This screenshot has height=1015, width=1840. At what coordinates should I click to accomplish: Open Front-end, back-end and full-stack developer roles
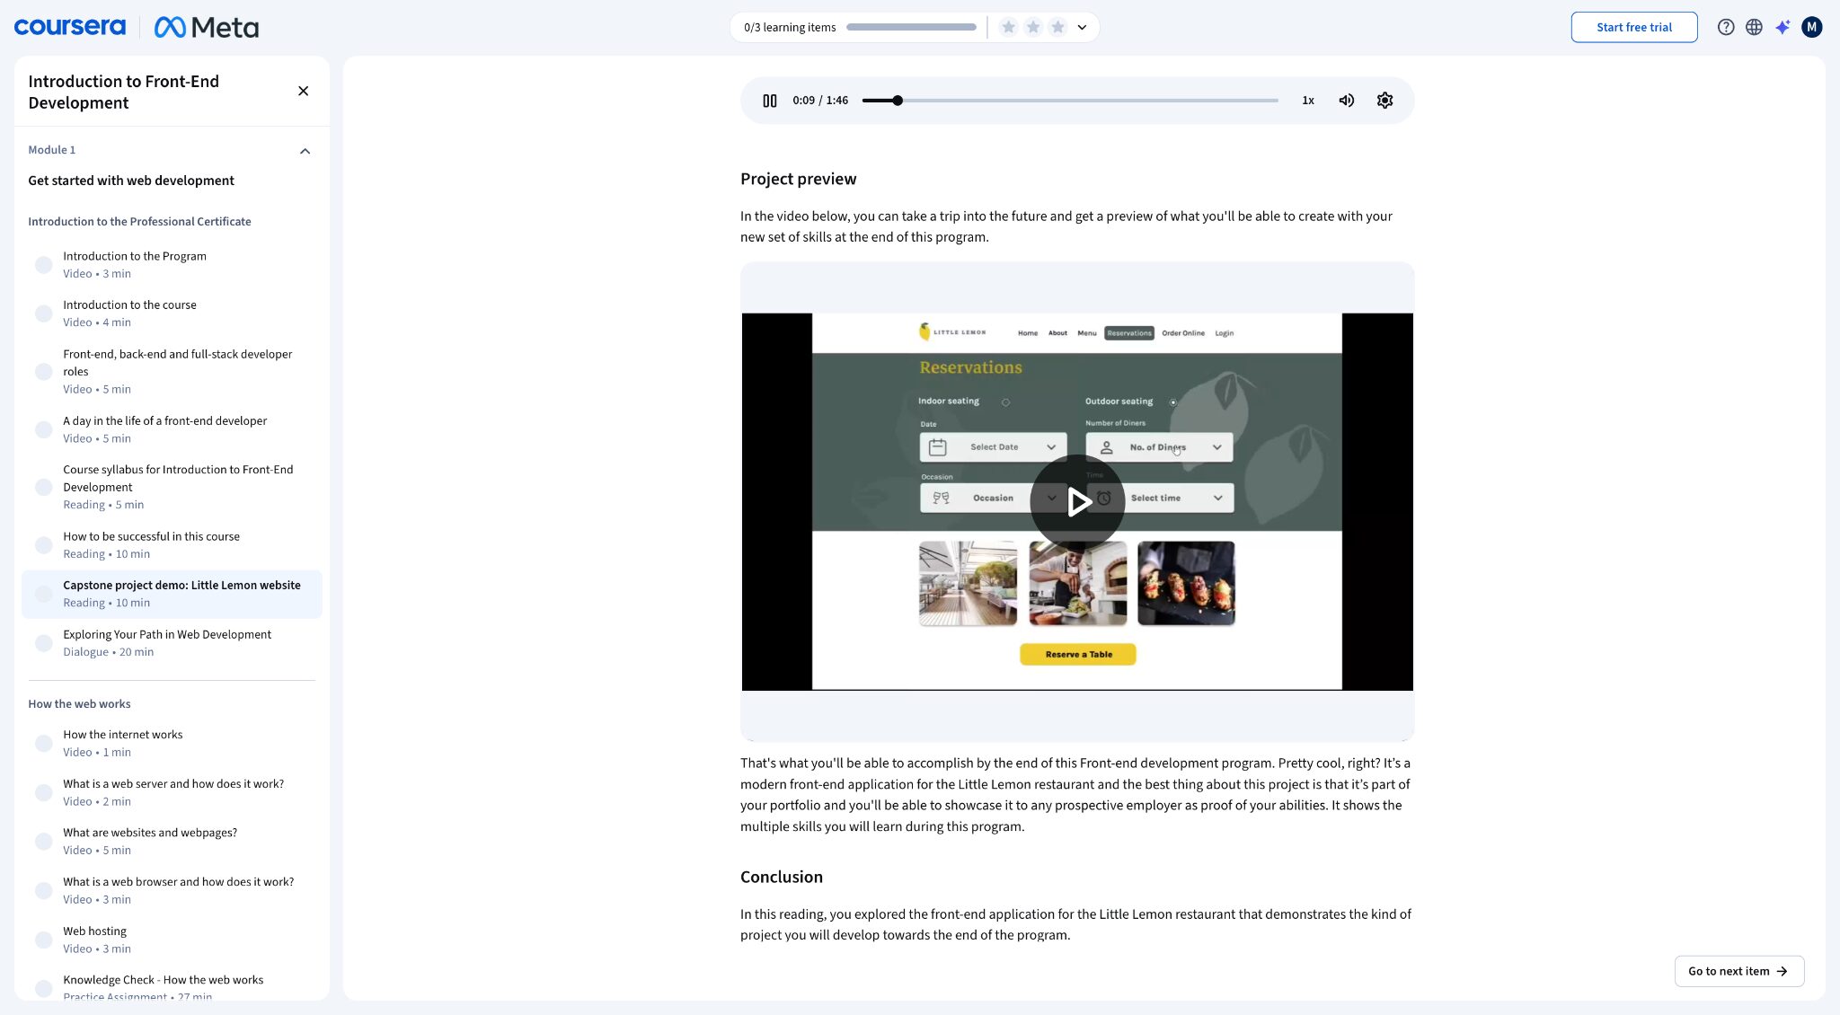tap(172, 371)
